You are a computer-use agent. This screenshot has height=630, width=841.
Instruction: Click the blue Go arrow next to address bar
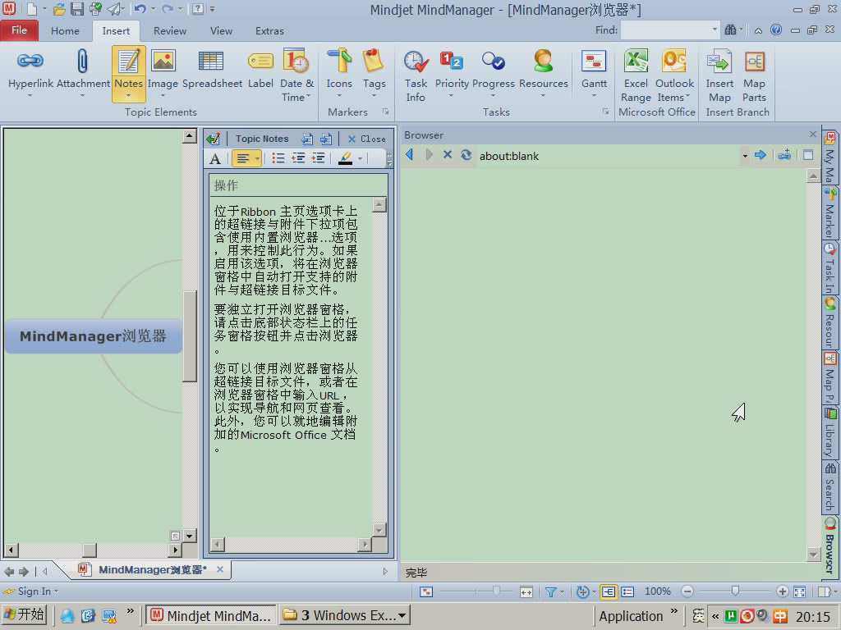[x=760, y=155]
